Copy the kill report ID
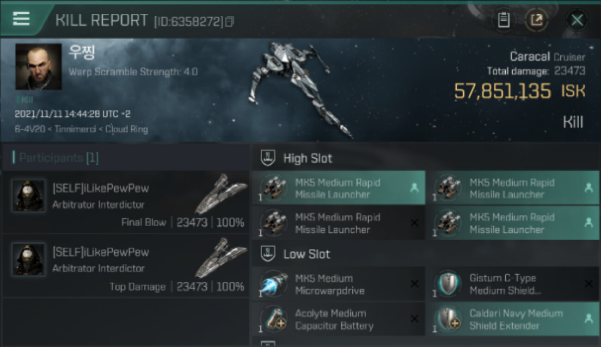The image size is (601, 347). click(230, 21)
